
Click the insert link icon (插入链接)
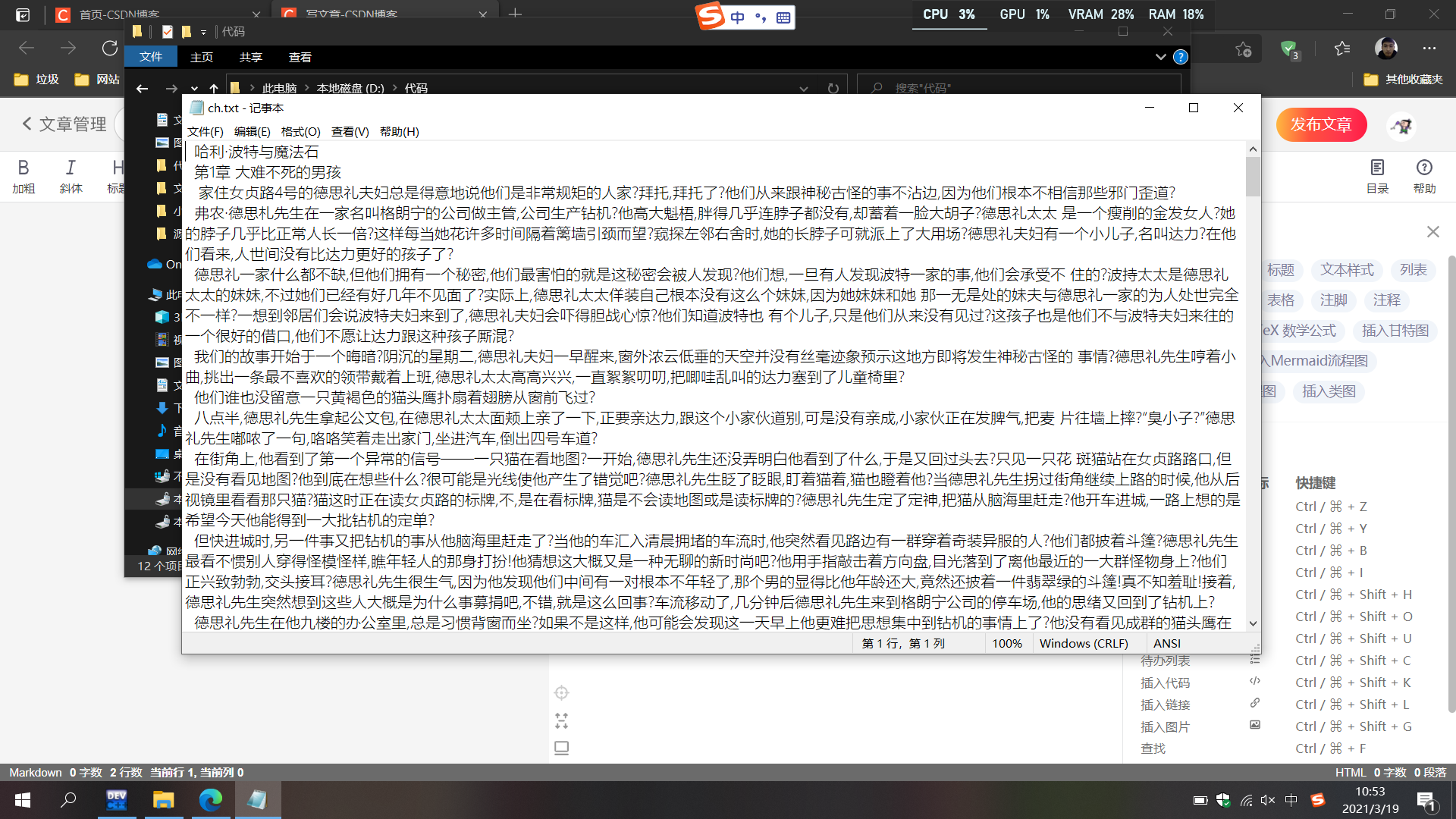click(x=1255, y=703)
